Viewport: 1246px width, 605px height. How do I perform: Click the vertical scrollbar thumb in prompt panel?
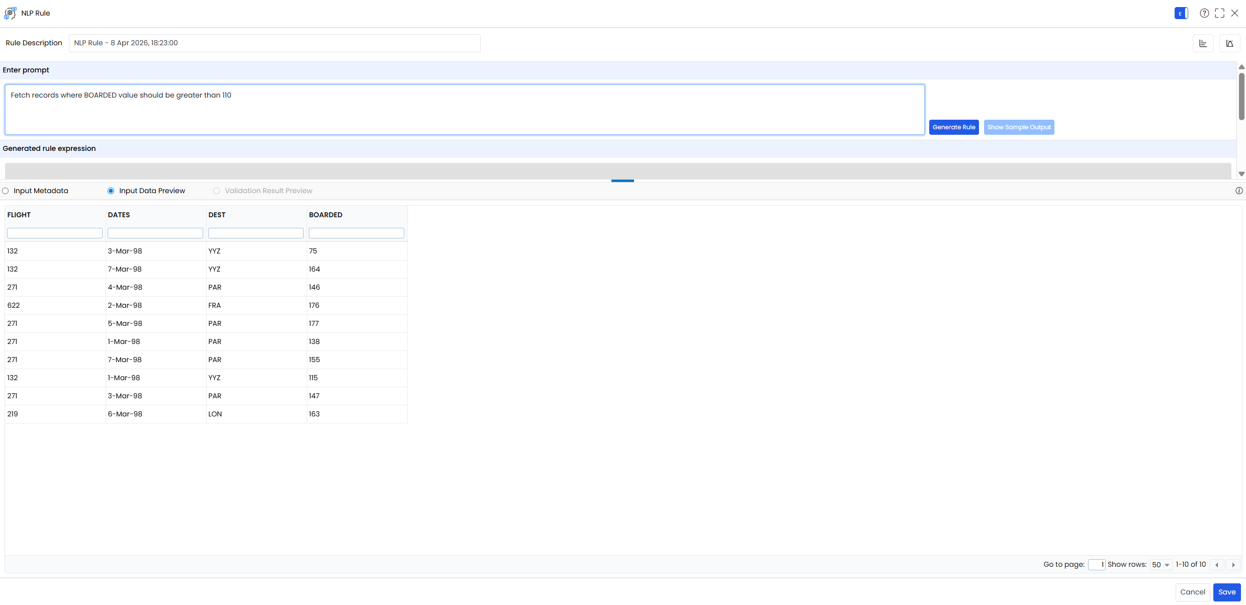(x=1241, y=96)
